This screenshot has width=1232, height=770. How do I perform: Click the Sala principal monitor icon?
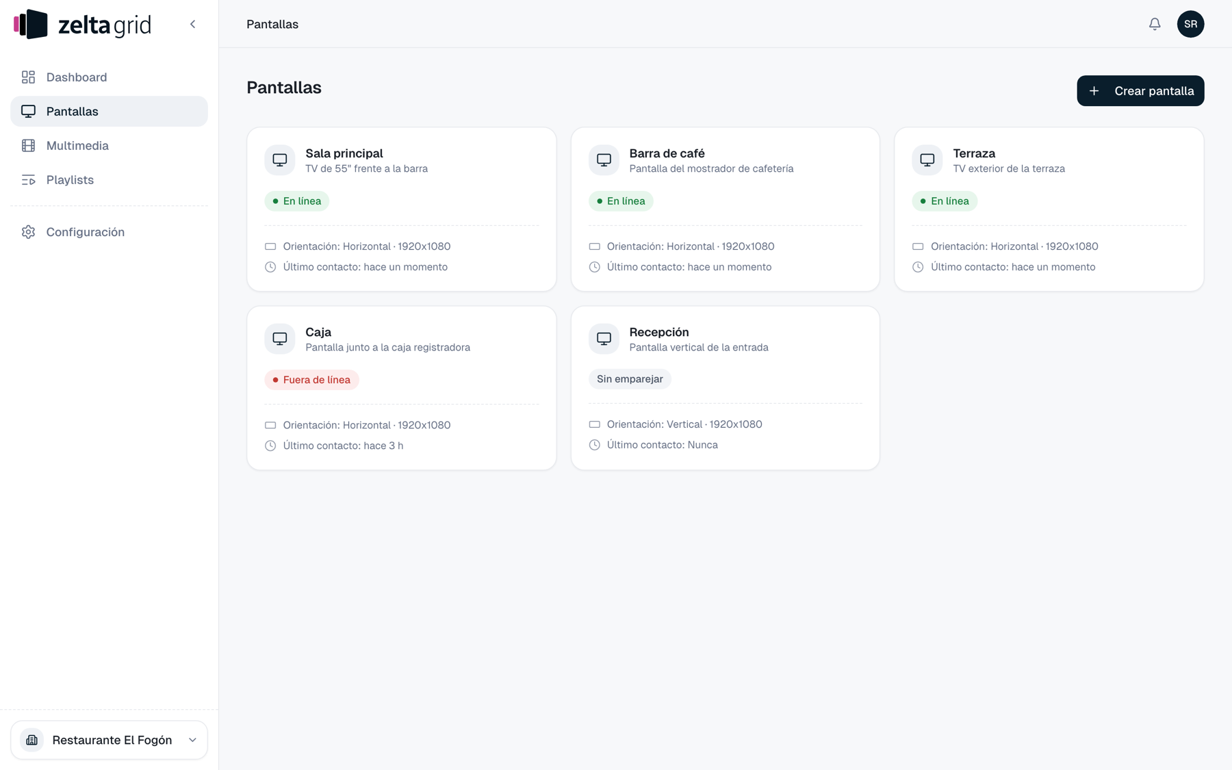click(280, 160)
